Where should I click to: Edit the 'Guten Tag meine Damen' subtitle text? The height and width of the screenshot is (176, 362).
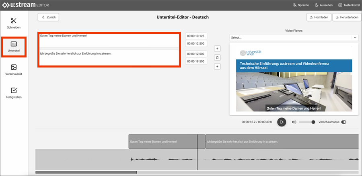109,40
